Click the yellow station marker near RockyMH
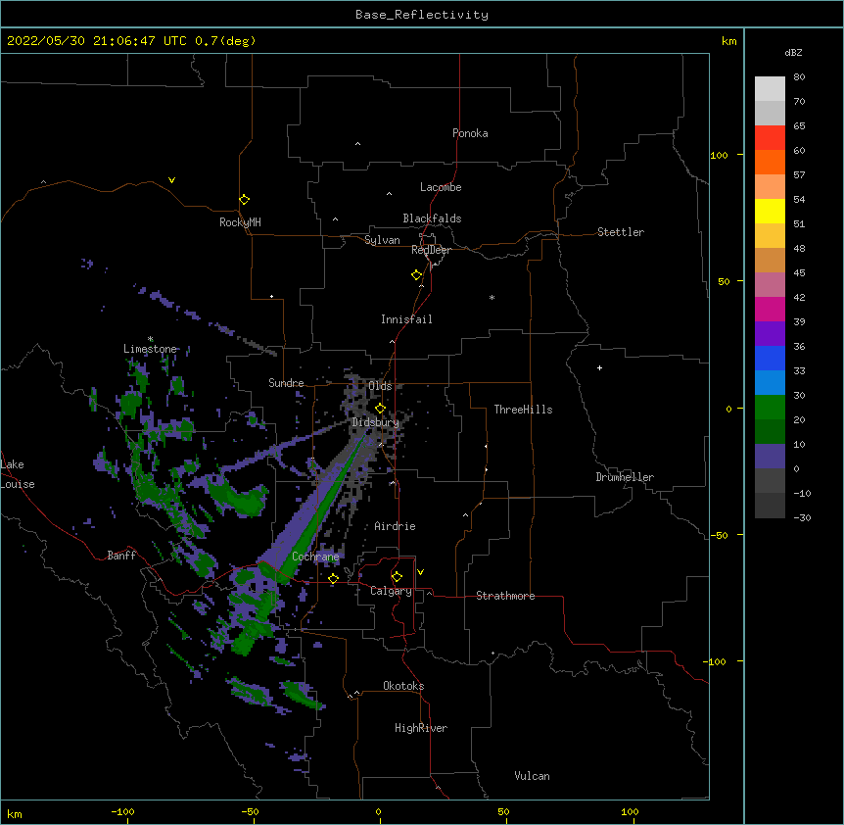The height and width of the screenshot is (825, 844). point(244,200)
